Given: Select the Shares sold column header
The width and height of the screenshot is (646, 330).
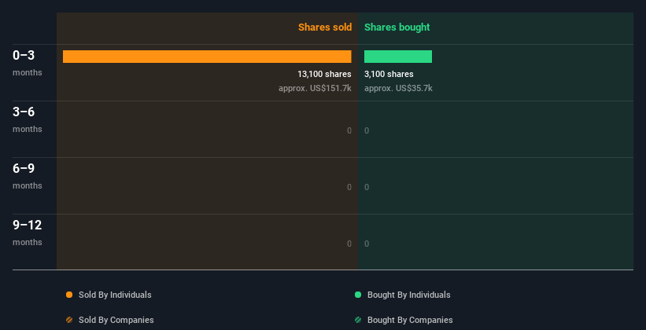Looking at the screenshot, I should click(324, 27).
